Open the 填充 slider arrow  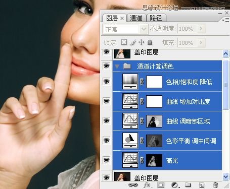click(x=201, y=43)
